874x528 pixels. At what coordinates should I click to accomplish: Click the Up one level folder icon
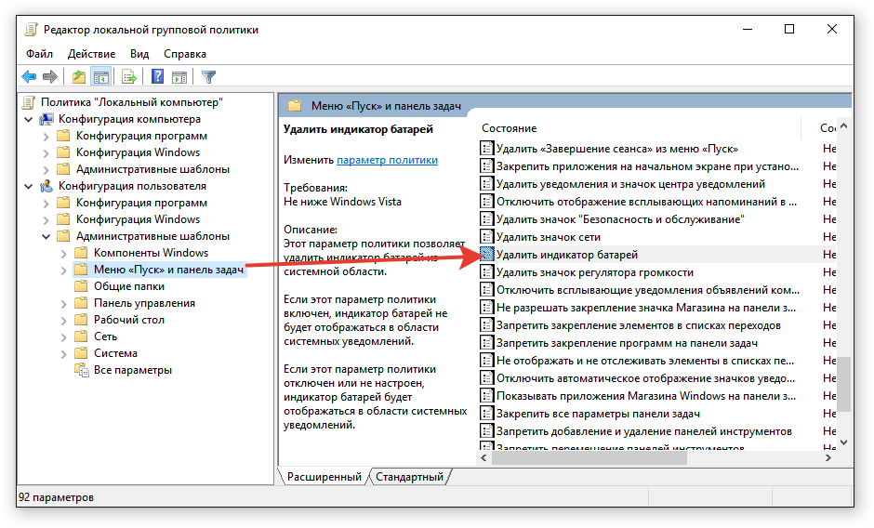tap(79, 76)
